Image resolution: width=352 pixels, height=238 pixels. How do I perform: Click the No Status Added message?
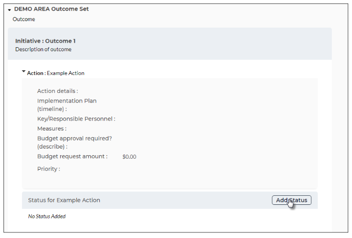(47, 216)
